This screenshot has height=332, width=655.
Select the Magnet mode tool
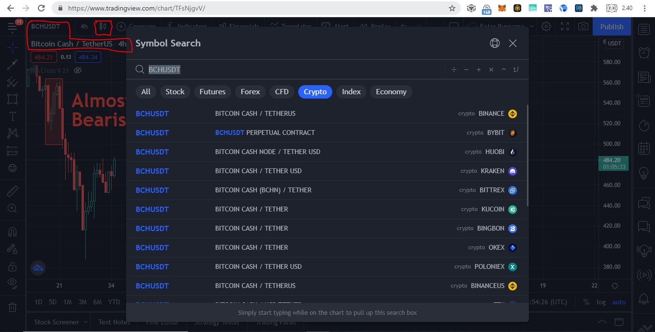coord(12,232)
